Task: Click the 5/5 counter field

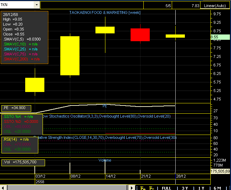Action: coord(158,6)
